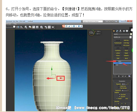Select the Grid radio button
Viewport: 137px width, 112px height.
pos(124,99)
